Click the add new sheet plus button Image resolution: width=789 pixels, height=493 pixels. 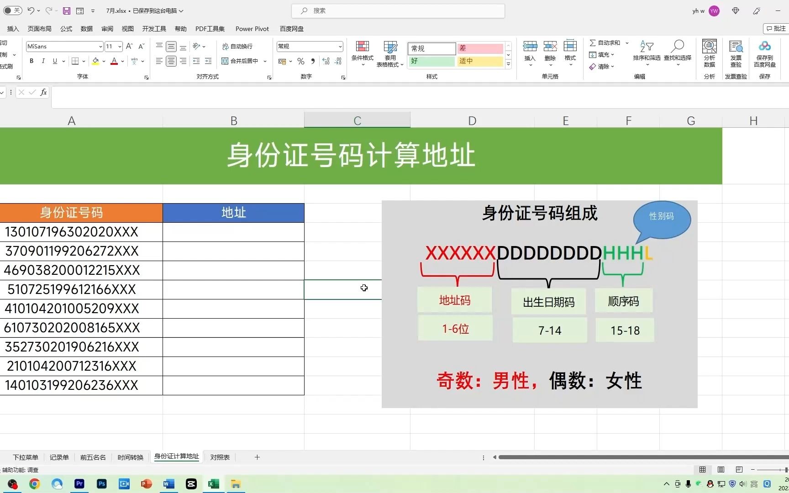point(257,457)
